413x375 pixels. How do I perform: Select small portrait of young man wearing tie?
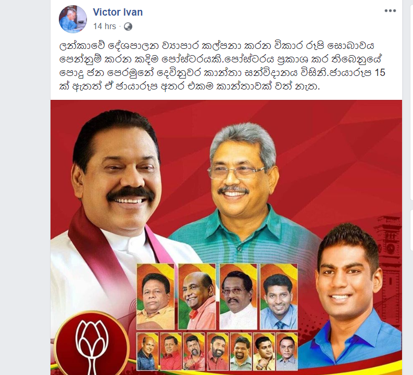click(x=279, y=296)
